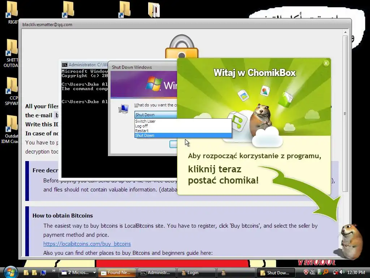This screenshot has width=370, height=278.
Task: Click the padlock image in ransom note
Action: pos(181,46)
